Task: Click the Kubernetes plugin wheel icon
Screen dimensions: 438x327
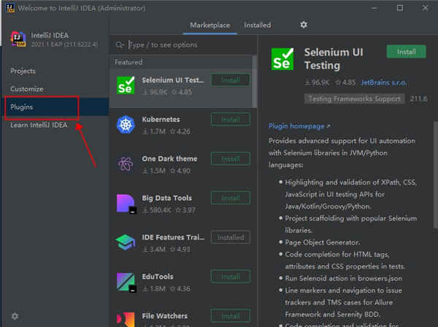Action: (x=126, y=125)
